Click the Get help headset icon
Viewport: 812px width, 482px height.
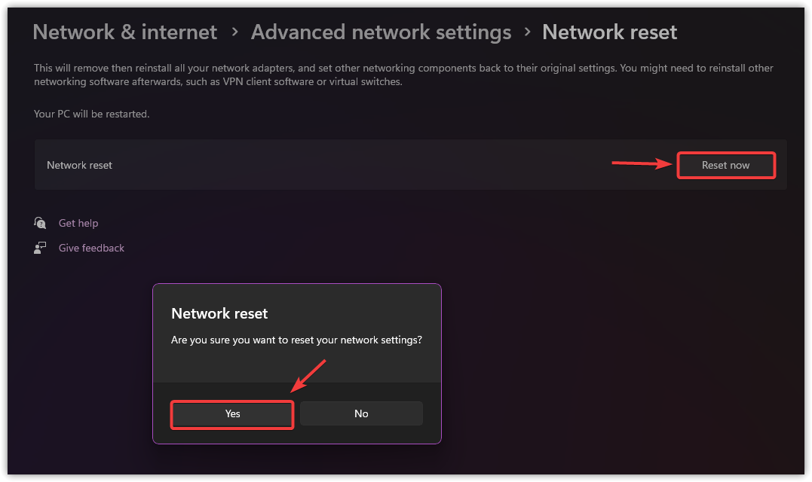coord(40,223)
